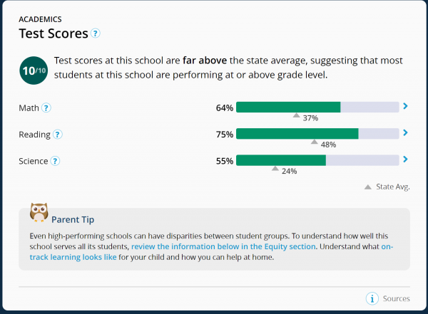The height and width of the screenshot is (314, 428).
Task: Click the Reading 75% progress bar
Action: [317, 134]
